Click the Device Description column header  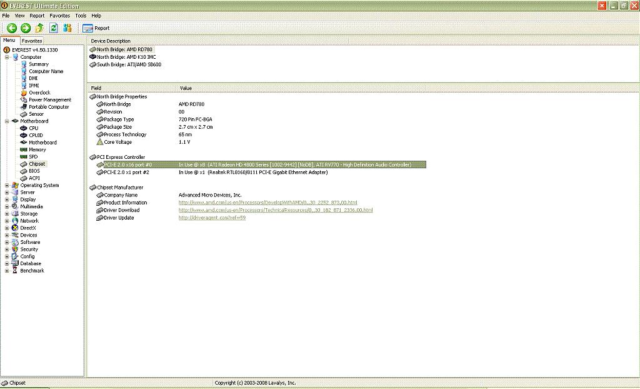(218, 41)
